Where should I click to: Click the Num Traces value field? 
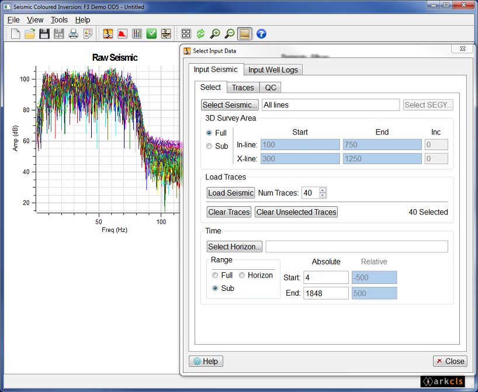click(310, 193)
